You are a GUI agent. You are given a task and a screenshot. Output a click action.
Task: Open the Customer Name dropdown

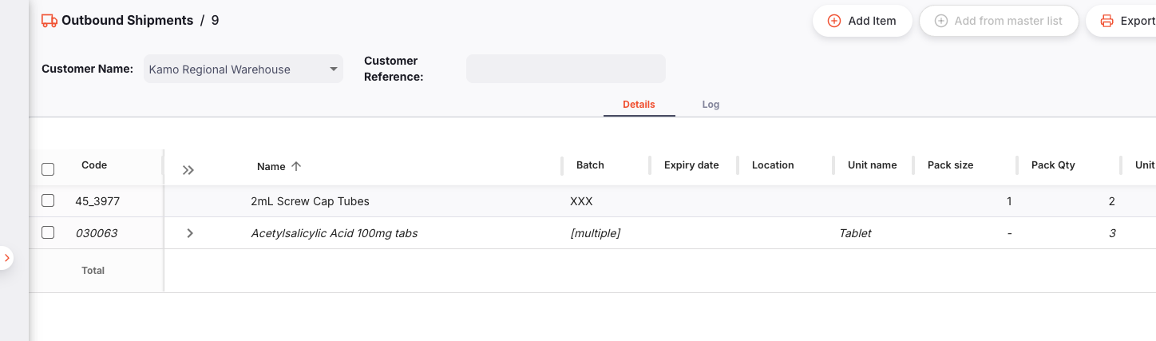(x=243, y=69)
